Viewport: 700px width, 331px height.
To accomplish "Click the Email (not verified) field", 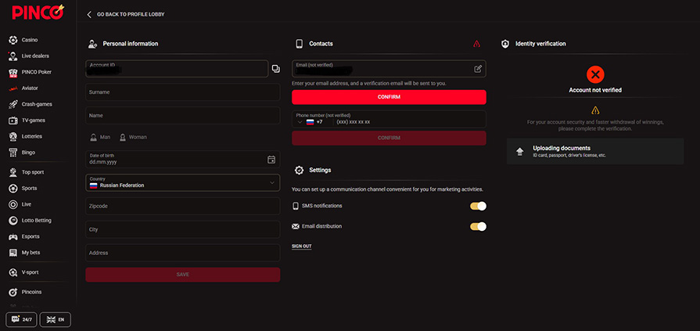I will pyautogui.click(x=389, y=69).
